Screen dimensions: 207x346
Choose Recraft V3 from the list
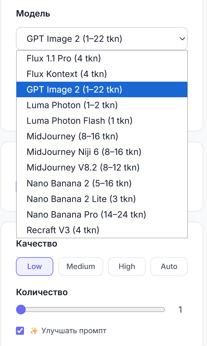point(102,230)
